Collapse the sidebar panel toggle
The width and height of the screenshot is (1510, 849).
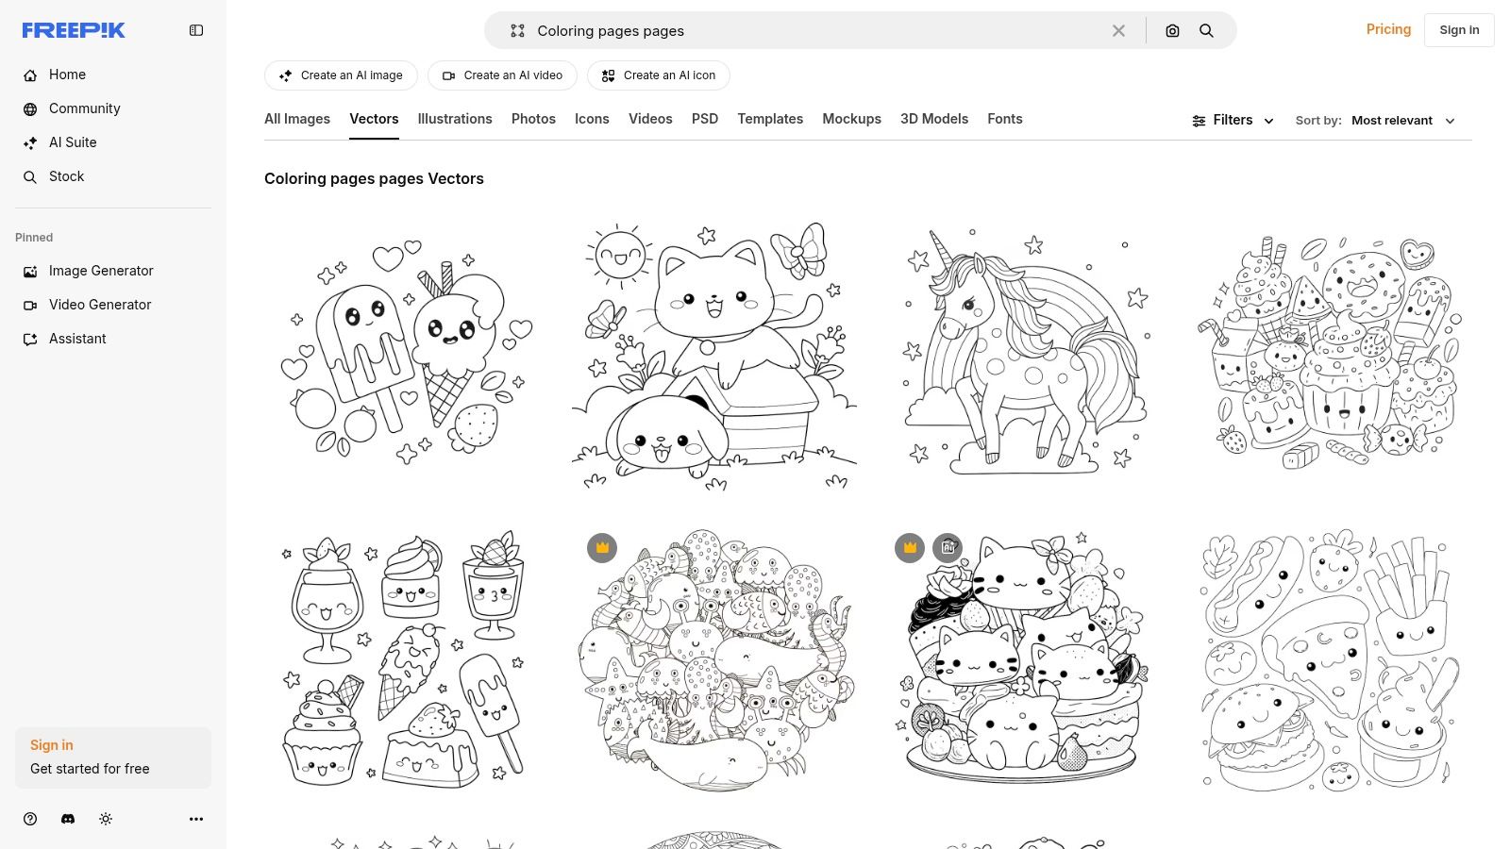click(196, 30)
